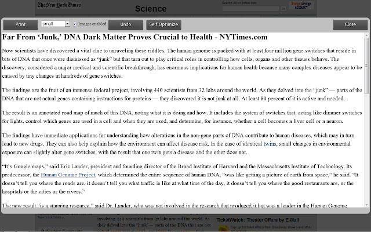Click the TicketWatch icon in background page
371x232 pixels.
[x=223, y=228]
